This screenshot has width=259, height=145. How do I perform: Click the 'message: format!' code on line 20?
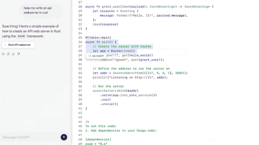click(x=144, y=15)
